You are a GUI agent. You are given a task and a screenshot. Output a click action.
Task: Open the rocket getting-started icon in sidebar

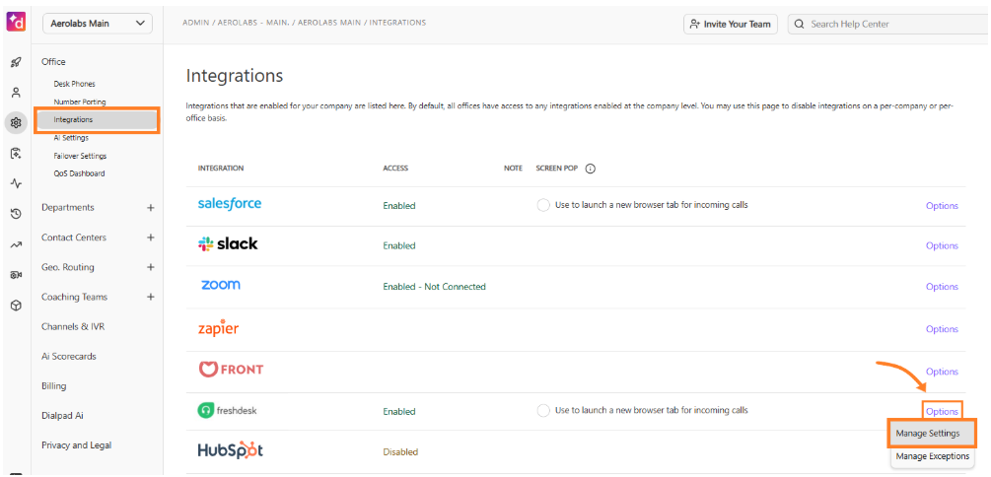17,62
